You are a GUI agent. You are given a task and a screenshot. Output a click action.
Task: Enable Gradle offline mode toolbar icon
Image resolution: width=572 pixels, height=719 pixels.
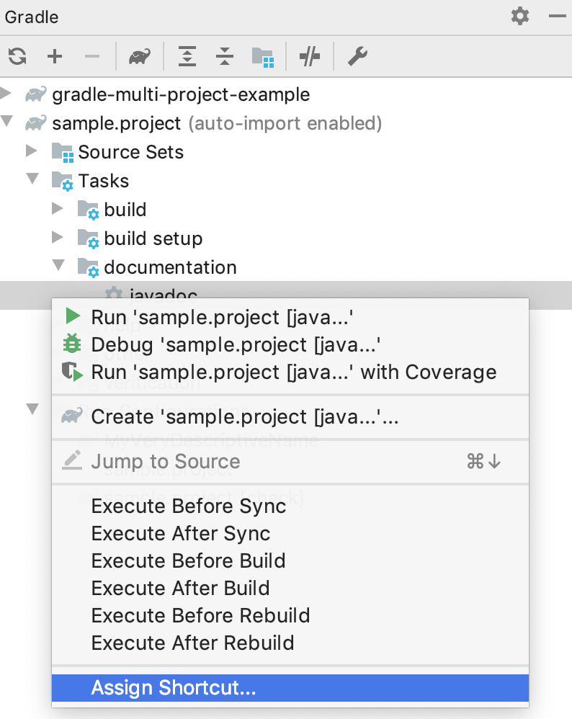click(x=309, y=55)
